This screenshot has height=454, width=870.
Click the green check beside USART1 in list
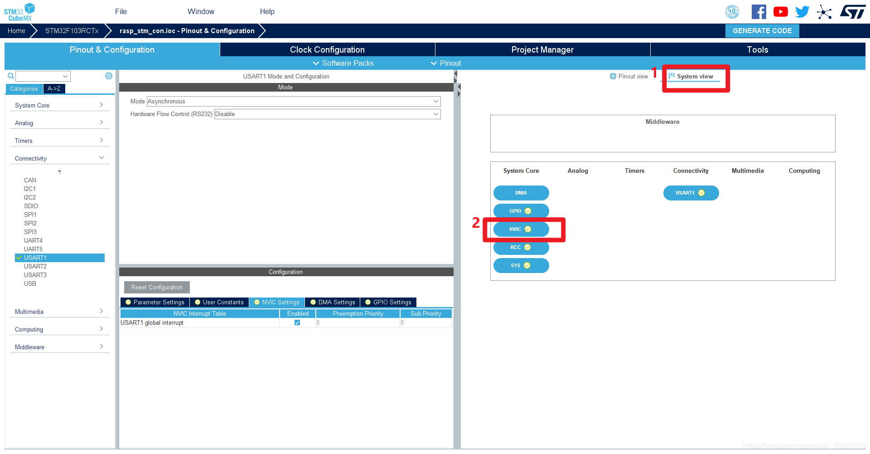[19, 258]
